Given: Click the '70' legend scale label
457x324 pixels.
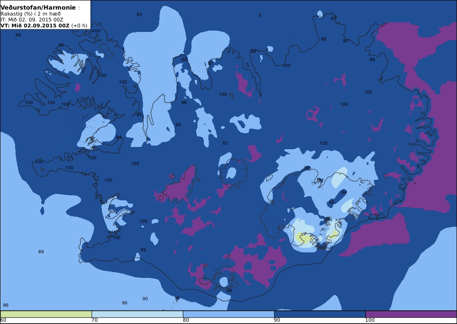Looking at the screenshot, I should (x=95, y=320).
